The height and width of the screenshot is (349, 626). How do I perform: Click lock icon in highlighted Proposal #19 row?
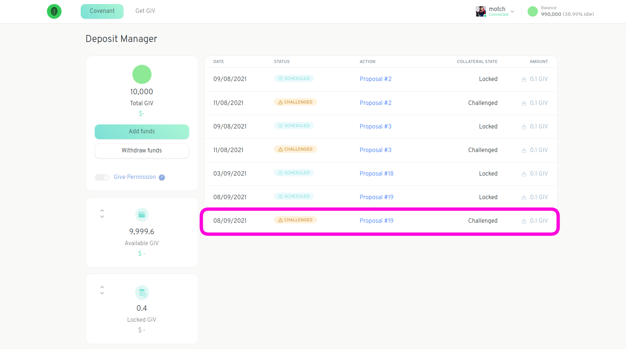(524, 221)
